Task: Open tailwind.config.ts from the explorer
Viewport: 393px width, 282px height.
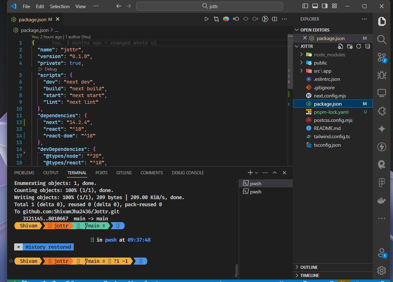Action: point(333,136)
